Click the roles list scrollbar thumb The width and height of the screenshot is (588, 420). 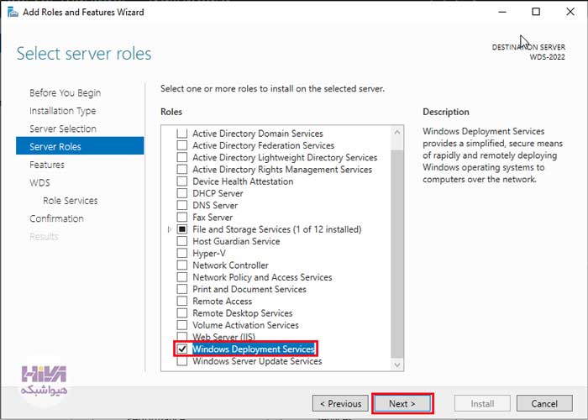397,254
